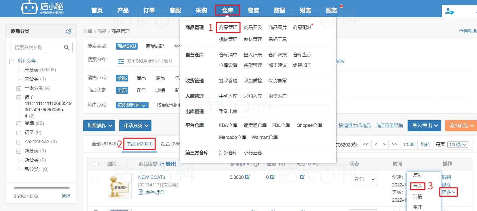Click the magnifier icon in category search
Viewport: 477px width, 211px height.
[x=67, y=48]
